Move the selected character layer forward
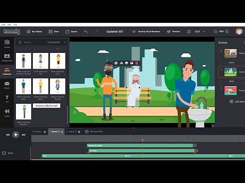 click(127, 63)
